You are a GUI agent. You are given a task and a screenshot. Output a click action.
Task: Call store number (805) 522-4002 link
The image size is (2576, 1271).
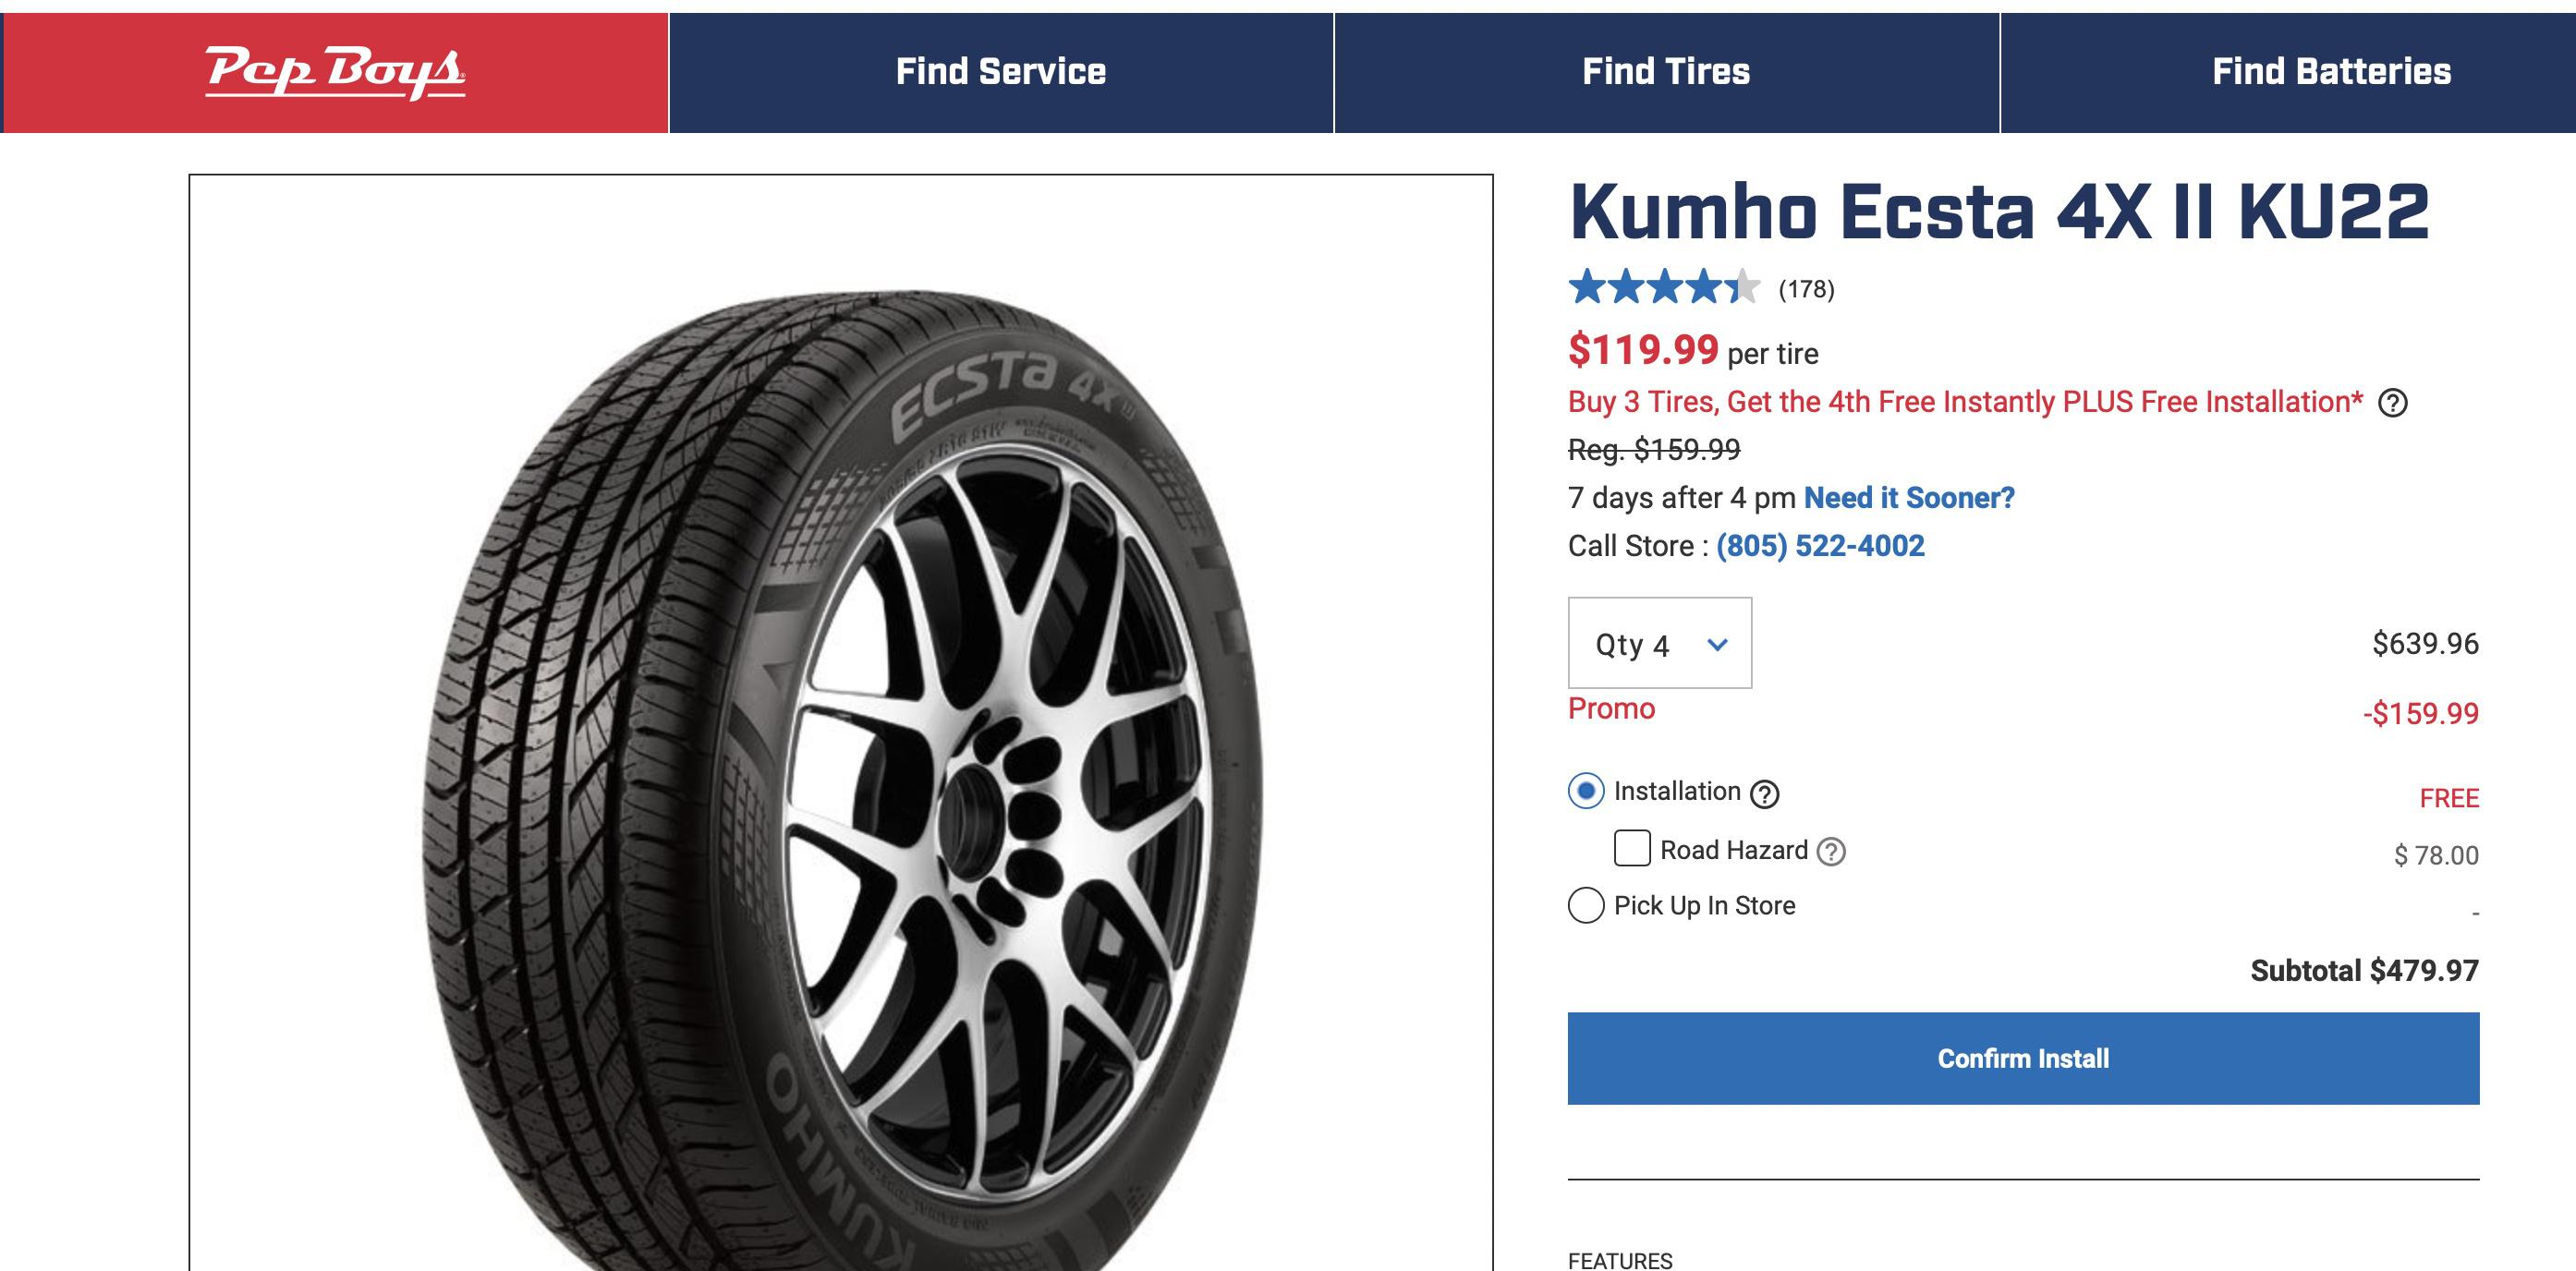(1820, 546)
